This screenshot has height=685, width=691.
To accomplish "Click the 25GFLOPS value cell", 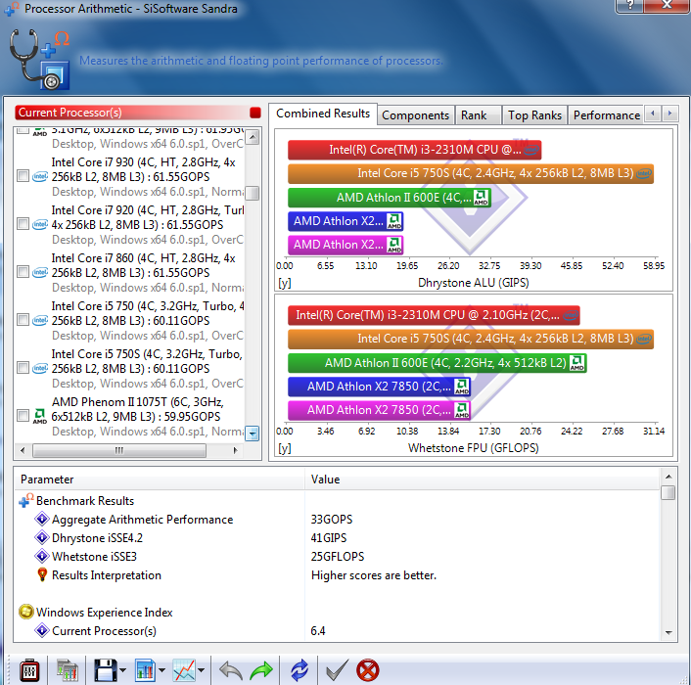I will (338, 557).
